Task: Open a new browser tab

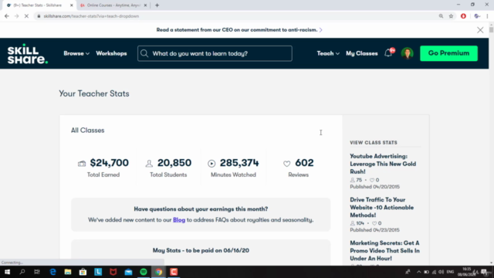Action: coord(157,5)
